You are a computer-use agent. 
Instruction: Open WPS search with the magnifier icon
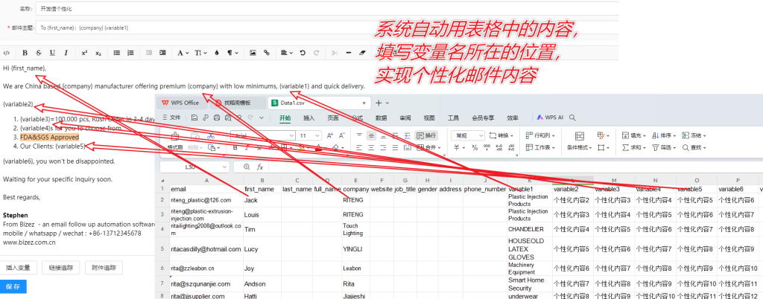click(573, 118)
